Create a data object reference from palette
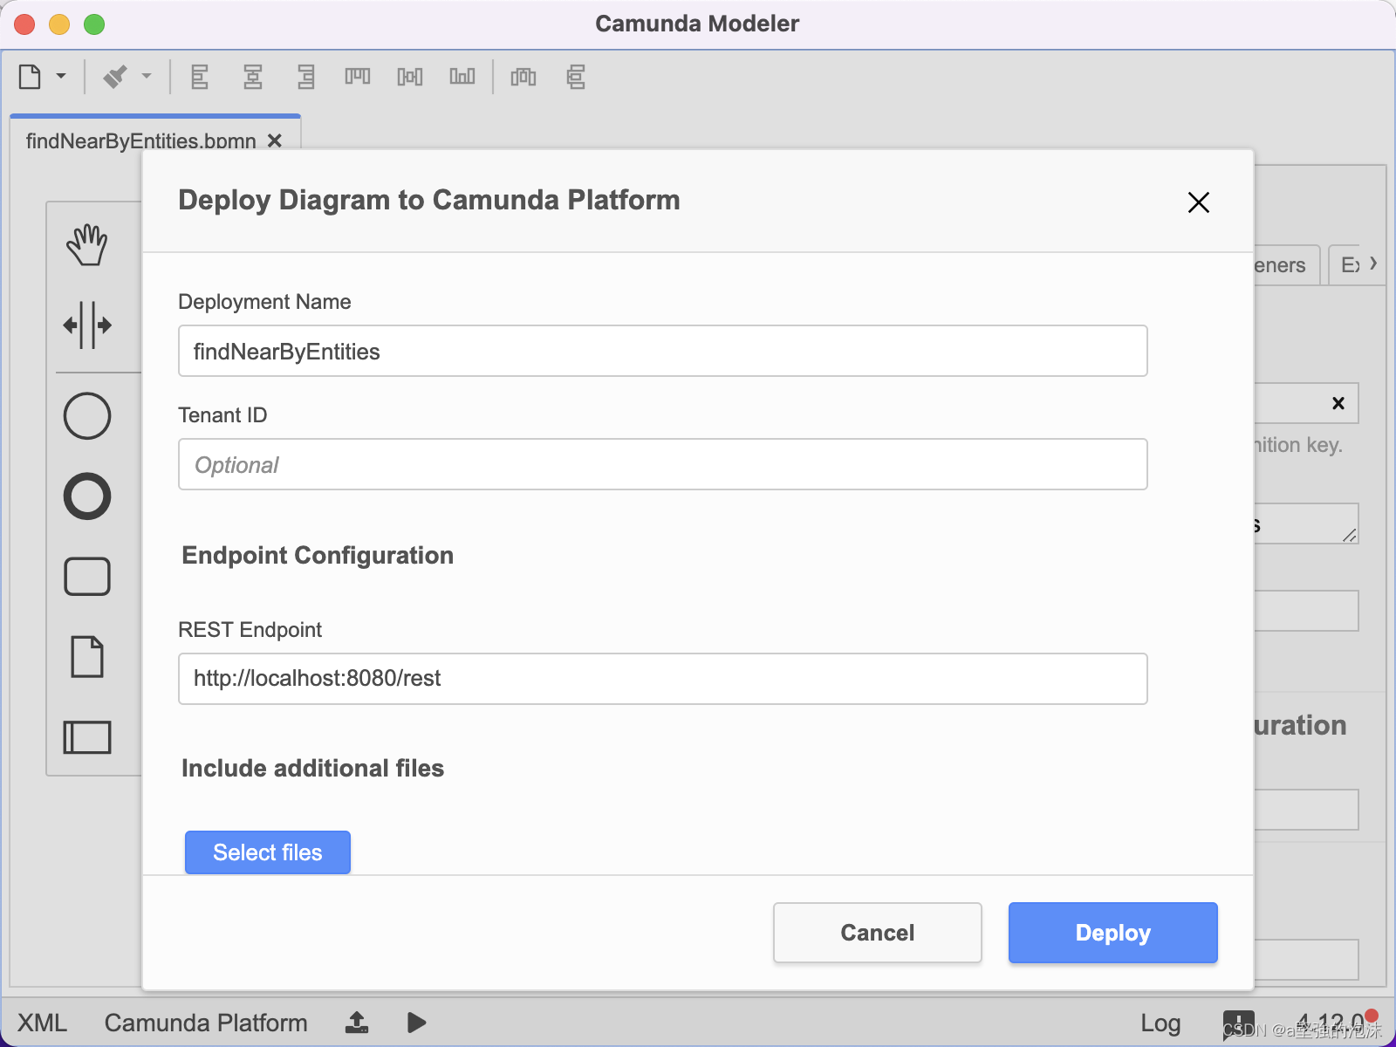 [87, 657]
